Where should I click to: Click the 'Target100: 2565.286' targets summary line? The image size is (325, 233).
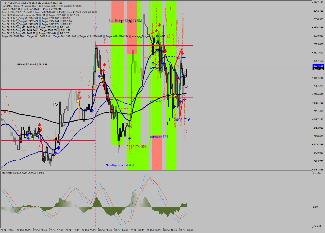83,36
